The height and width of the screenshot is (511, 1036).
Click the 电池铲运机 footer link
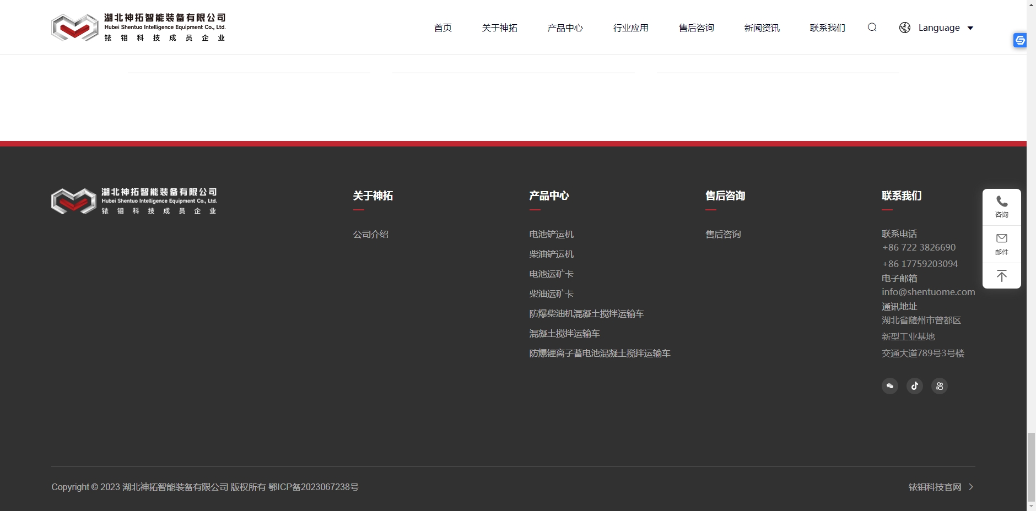point(551,234)
